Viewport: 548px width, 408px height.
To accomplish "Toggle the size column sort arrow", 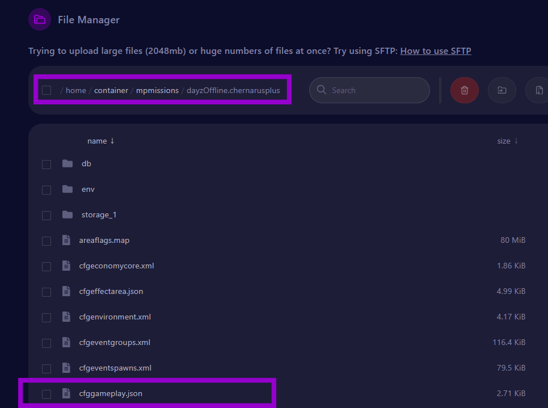I will [515, 141].
